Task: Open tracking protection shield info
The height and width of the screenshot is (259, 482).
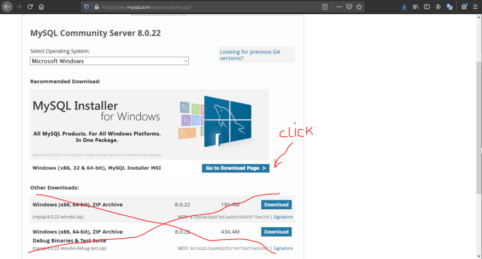Action: pyautogui.click(x=87, y=7)
